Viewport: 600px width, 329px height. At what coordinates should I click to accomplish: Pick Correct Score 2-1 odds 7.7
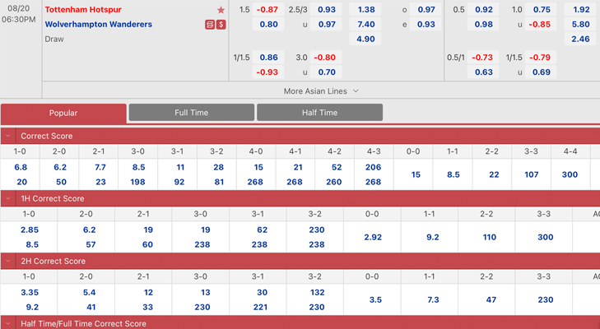(x=100, y=167)
